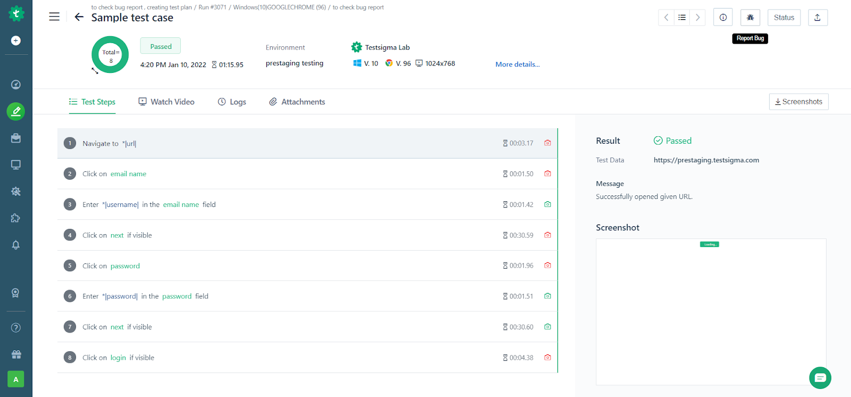Go to next test case arrow
Screen dimensions: 851x397
click(698, 18)
